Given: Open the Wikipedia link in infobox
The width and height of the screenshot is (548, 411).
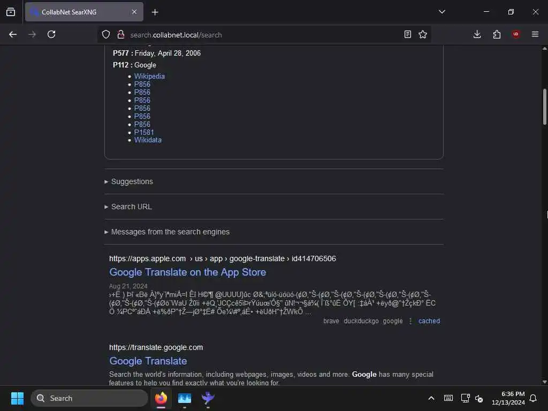Looking at the screenshot, I should point(149,76).
